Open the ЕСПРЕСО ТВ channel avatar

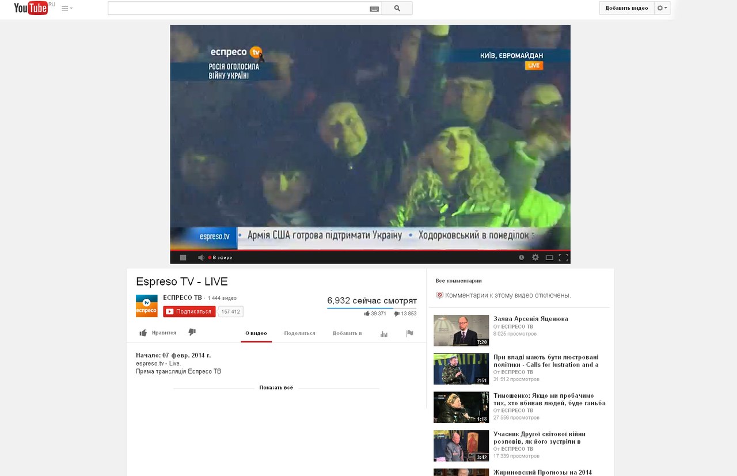(146, 306)
